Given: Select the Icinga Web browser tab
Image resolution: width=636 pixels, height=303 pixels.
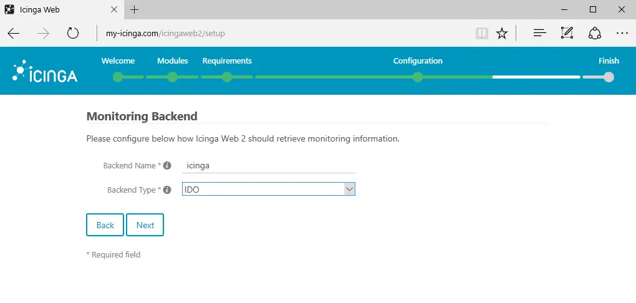Looking at the screenshot, I should [x=62, y=10].
